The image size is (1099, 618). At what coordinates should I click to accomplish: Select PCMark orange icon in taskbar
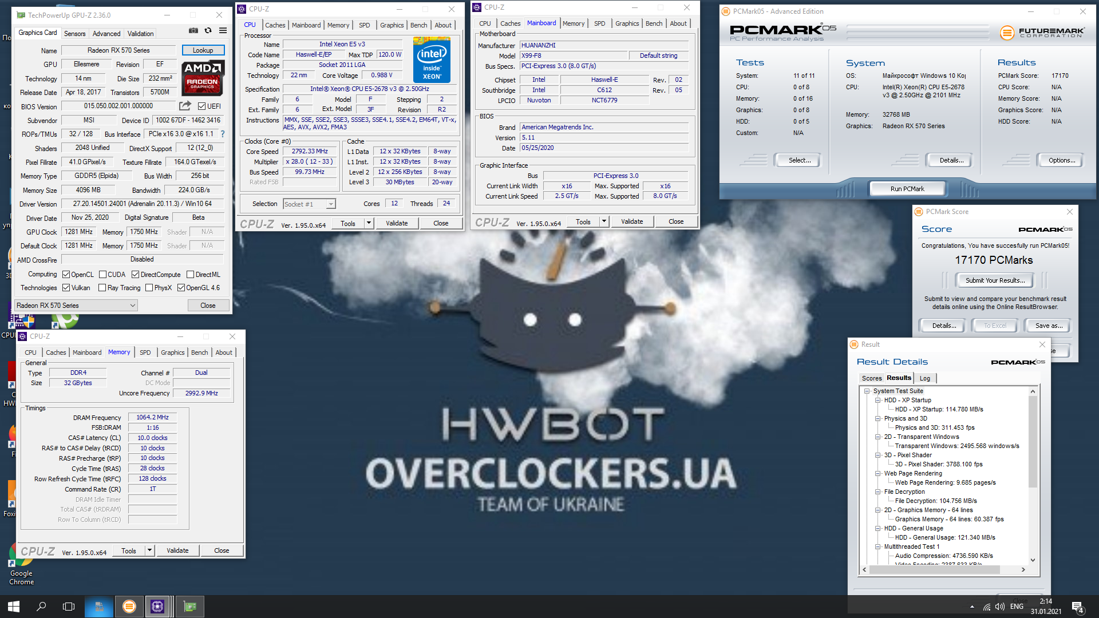129,607
